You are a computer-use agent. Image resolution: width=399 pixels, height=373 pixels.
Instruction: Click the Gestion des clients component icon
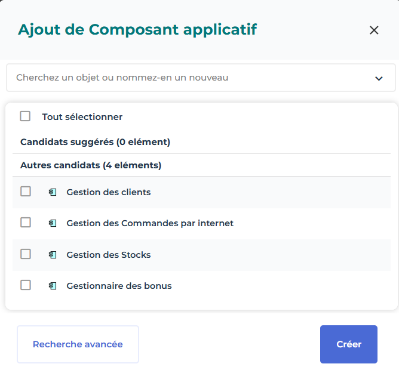tap(53, 192)
